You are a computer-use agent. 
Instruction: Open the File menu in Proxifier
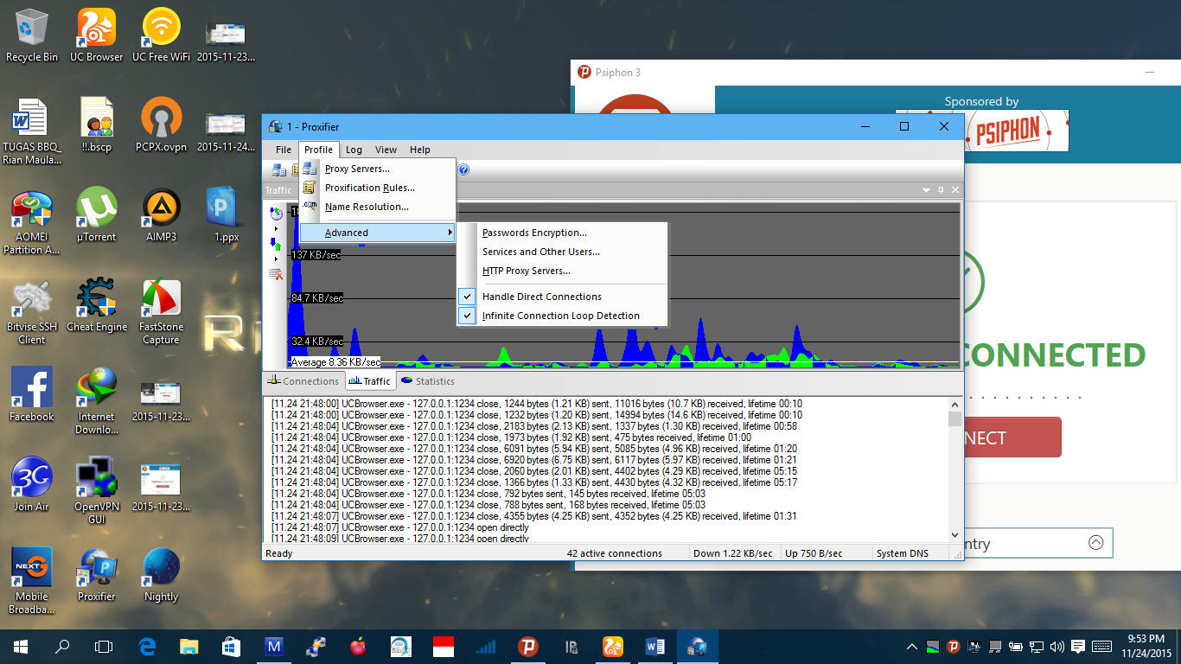pyautogui.click(x=284, y=150)
